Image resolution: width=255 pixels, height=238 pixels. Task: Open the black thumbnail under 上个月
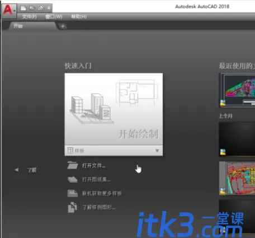click(237, 139)
